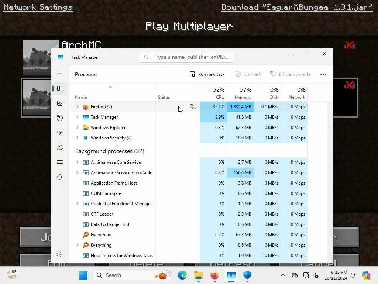Open the notifications bell in the tray
The image size is (378, 284).
tap(353, 275)
